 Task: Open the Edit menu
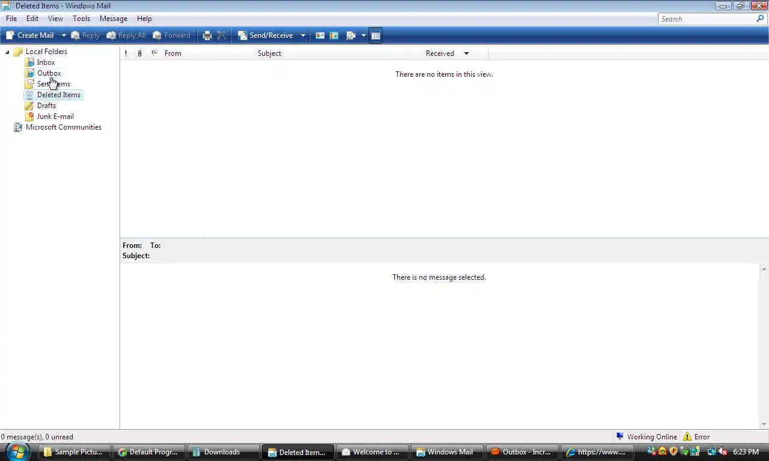click(32, 19)
